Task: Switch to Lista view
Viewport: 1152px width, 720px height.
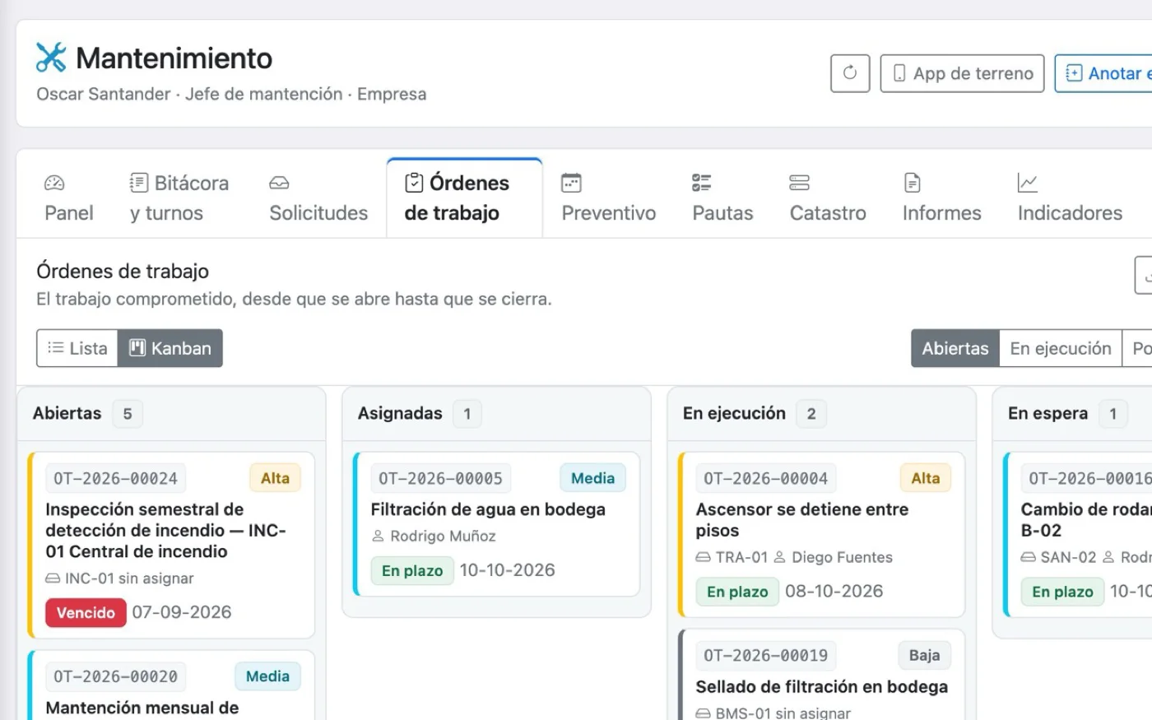Action: 77,348
